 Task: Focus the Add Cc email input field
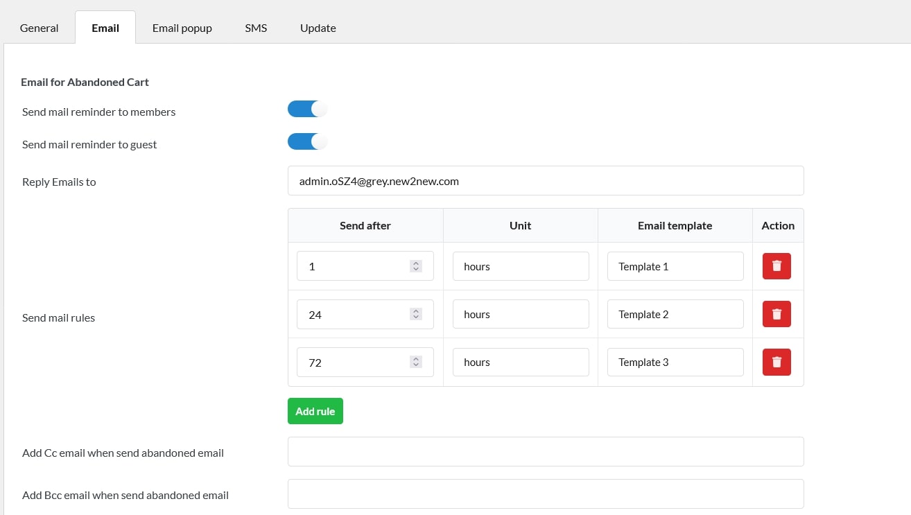click(x=546, y=452)
